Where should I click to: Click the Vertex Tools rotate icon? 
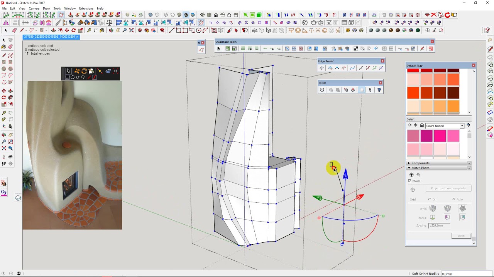pyautogui.click(x=84, y=71)
